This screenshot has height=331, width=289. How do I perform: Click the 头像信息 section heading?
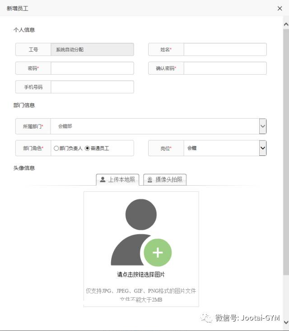24,168
